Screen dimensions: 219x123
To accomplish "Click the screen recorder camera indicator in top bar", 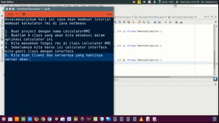I will pyautogui.click(x=134, y=2).
